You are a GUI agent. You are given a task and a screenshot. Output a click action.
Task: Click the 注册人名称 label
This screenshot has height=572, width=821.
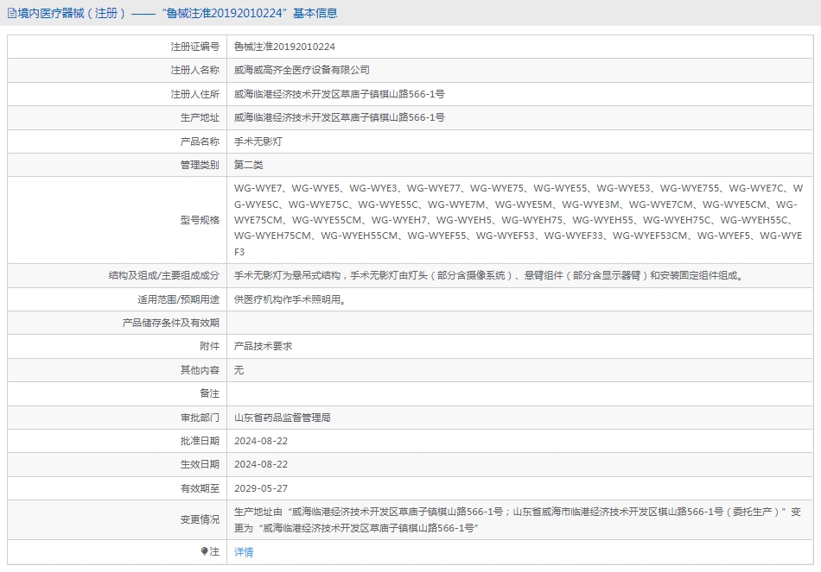coord(194,70)
